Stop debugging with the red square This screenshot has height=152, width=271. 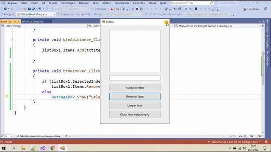click(137, 9)
